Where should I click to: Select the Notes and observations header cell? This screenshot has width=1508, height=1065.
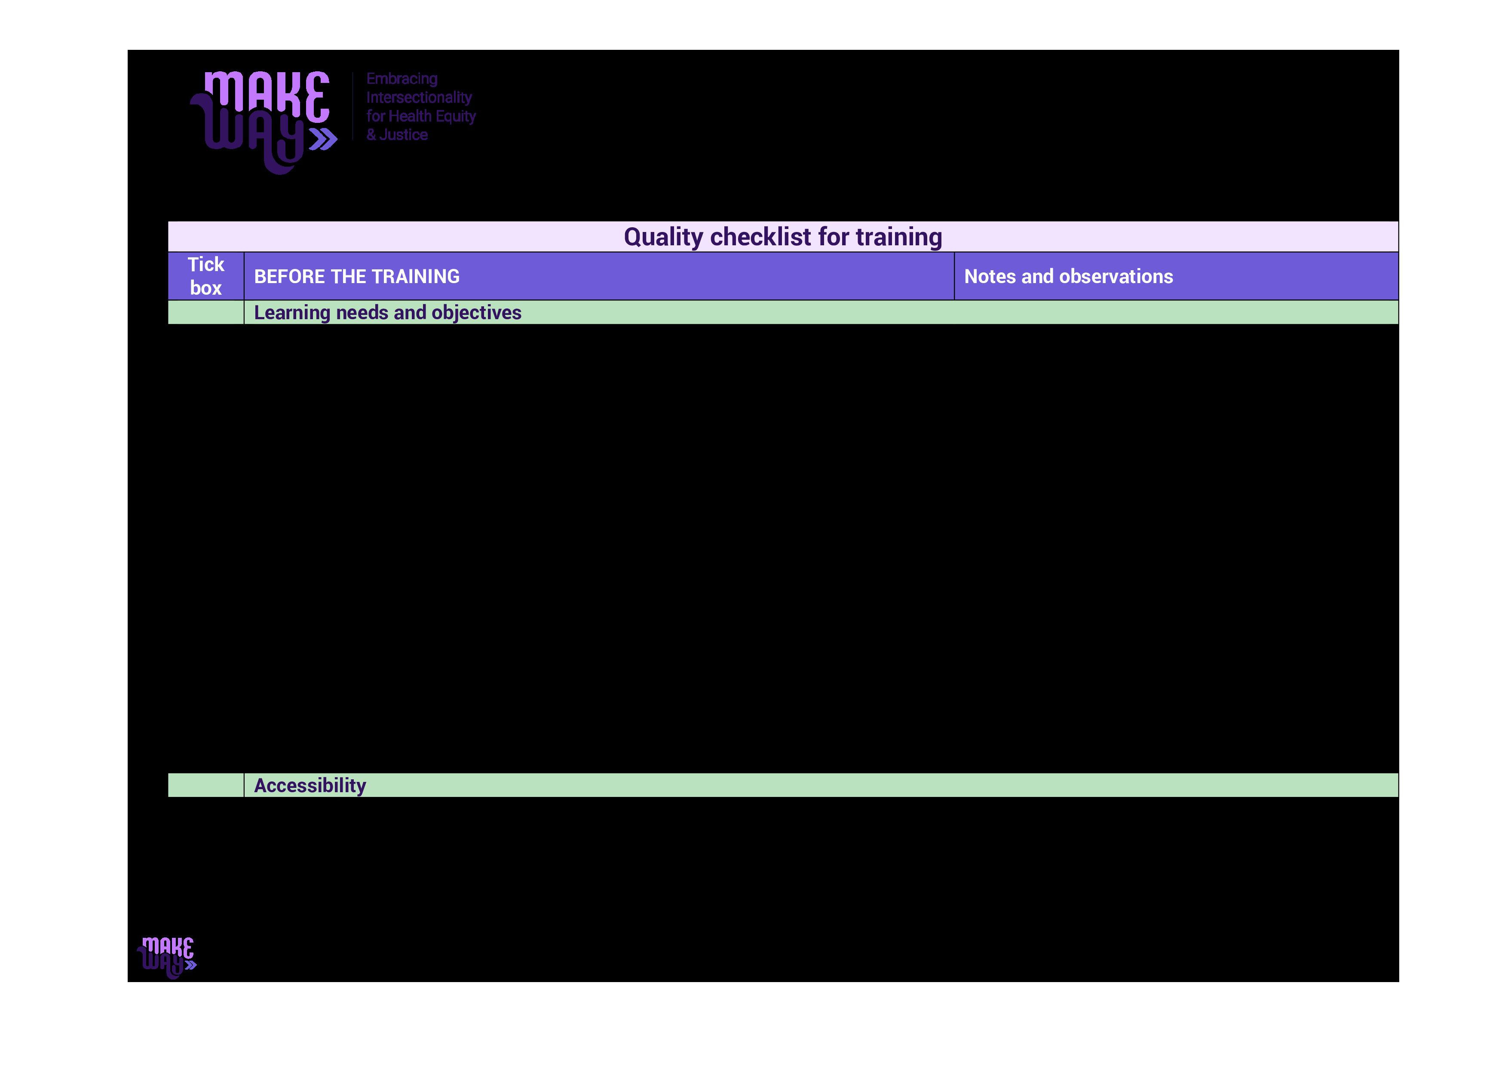pos(1068,276)
